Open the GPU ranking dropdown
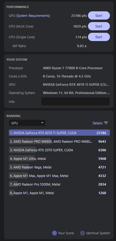116x241 pixels. [27, 123]
